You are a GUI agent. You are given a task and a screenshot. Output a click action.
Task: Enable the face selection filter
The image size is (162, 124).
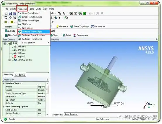pyautogui.click(x=80, y=13)
